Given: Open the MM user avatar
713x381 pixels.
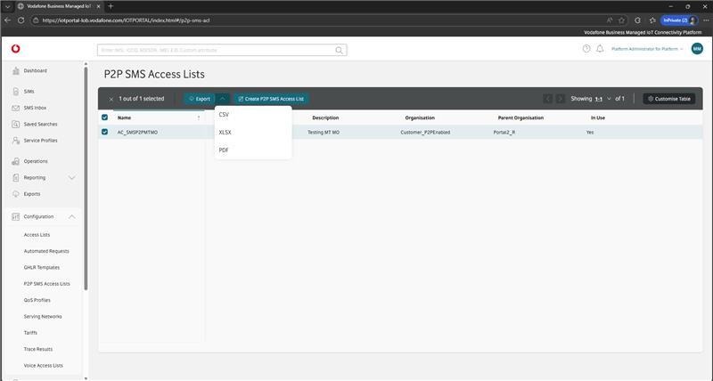Looking at the screenshot, I should [696, 49].
